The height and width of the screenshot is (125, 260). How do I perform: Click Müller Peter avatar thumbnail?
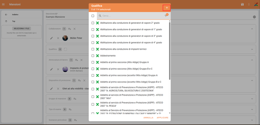click(65, 38)
